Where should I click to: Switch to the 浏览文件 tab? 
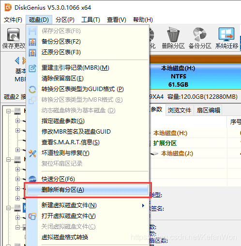[180, 110]
